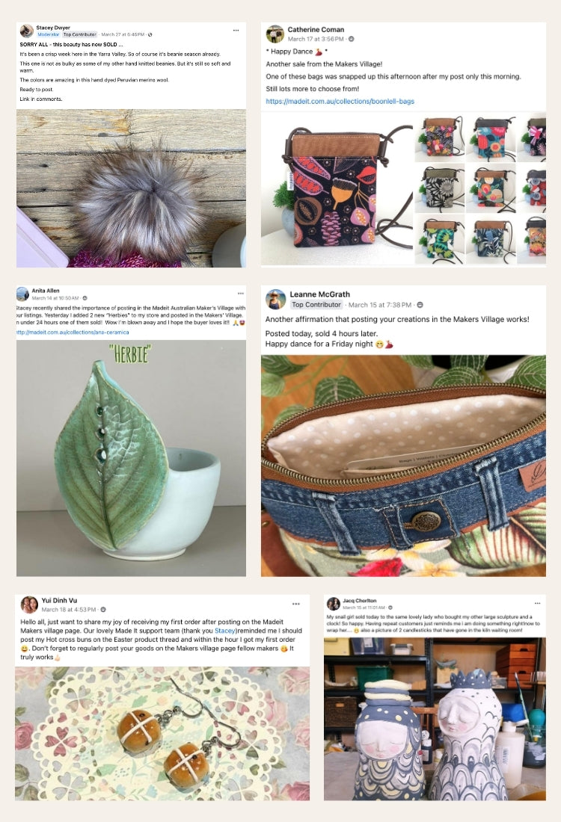Open Stacey Dwyer's post options menu
Image resolution: width=561 pixels, height=822 pixels.
coord(236,31)
